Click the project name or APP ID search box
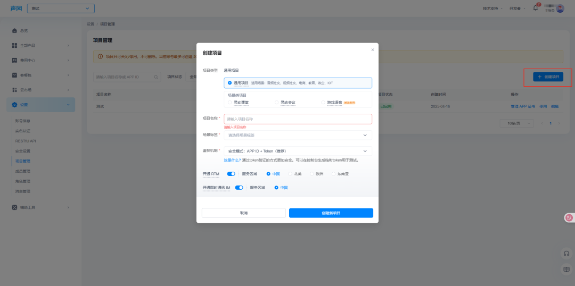Screen dimensions: 575x286 [x=127, y=77]
